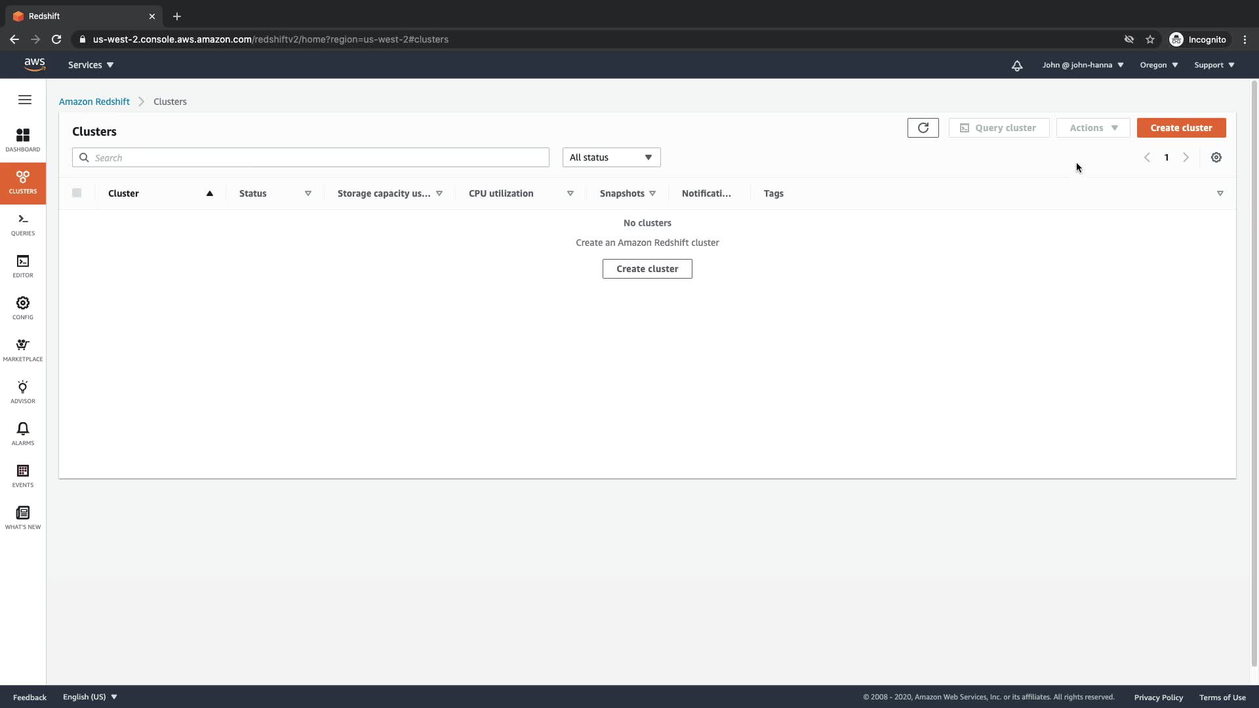Viewport: 1259px width, 708px height.
Task: Go to Amazon Redshift breadcrumb link
Action: pos(94,102)
